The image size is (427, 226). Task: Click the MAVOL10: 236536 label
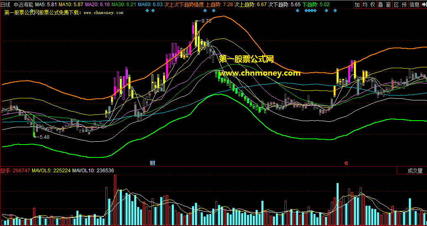coord(93,170)
